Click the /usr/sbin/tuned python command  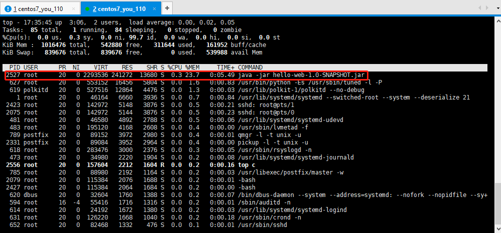[x=310, y=82]
